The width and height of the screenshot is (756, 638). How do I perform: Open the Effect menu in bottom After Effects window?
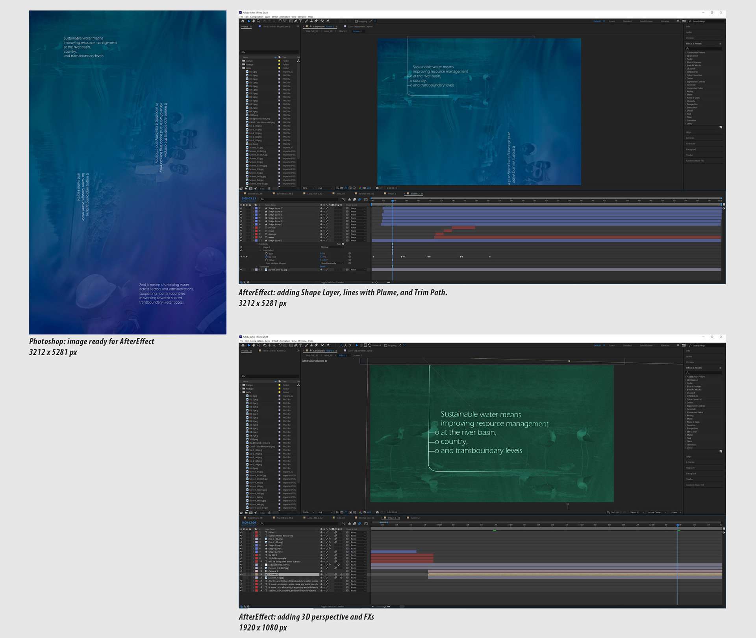[275, 341]
